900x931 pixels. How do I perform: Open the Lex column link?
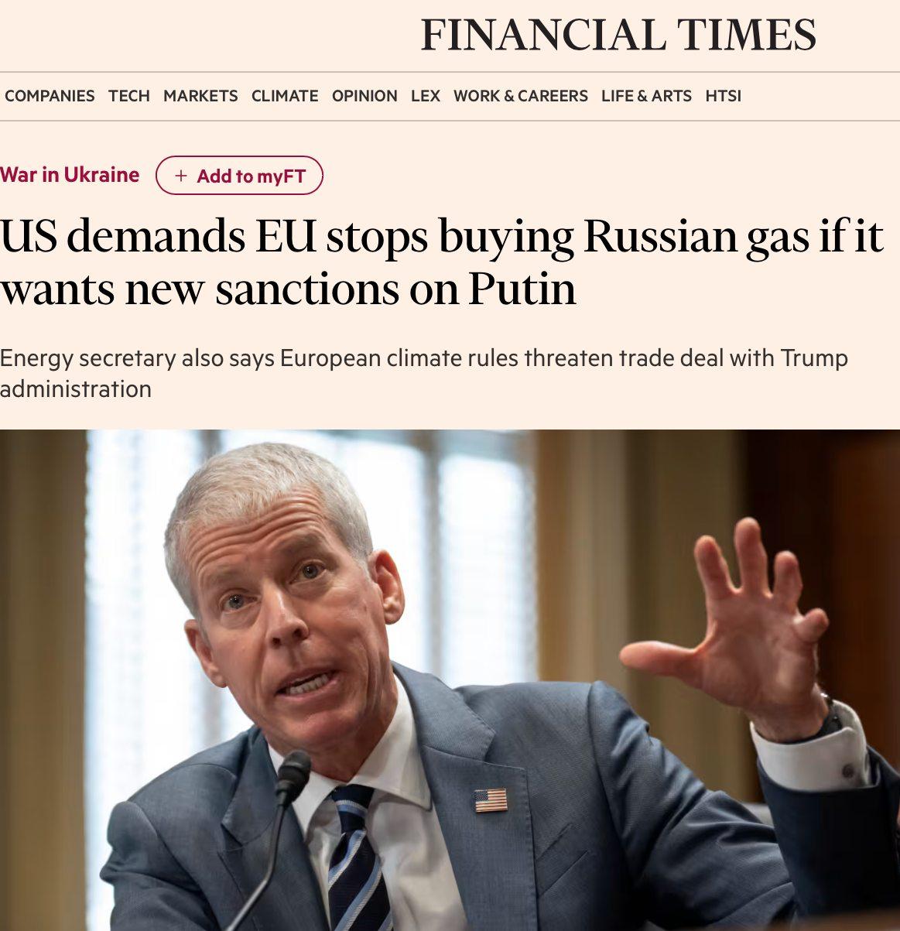click(426, 96)
